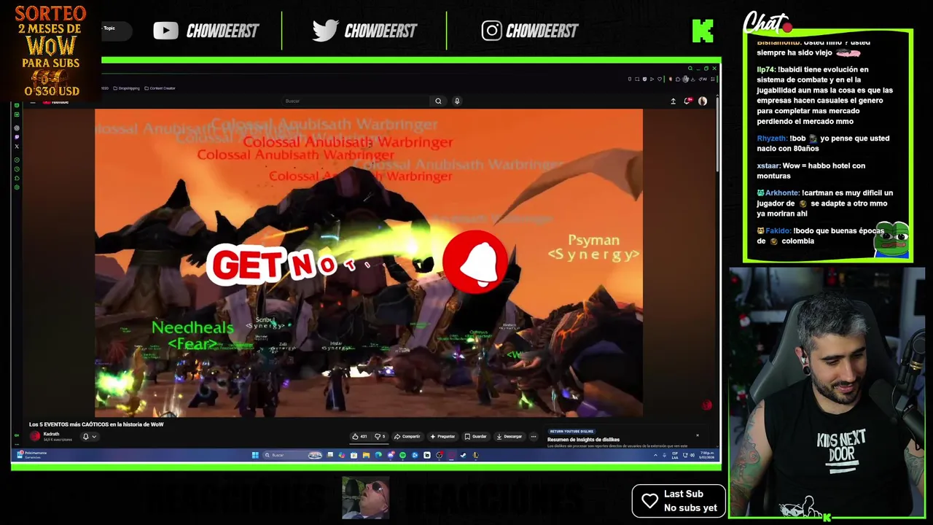Close the Return YouTube Dislike insights panel
This screenshot has width=933, height=525.
point(697,435)
